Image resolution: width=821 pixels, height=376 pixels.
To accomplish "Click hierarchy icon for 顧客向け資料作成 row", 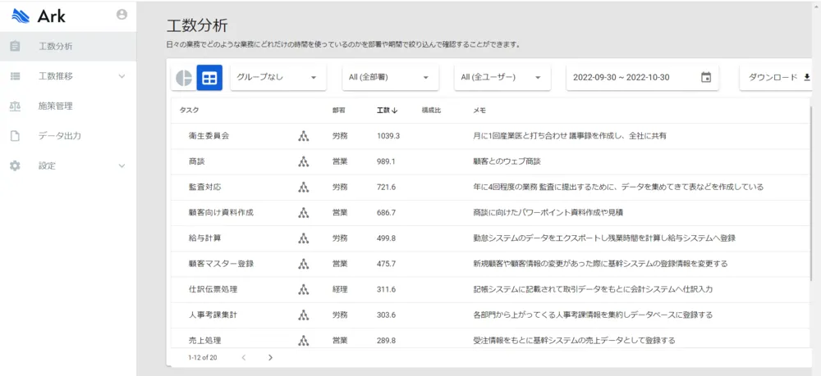I will click(303, 212).
